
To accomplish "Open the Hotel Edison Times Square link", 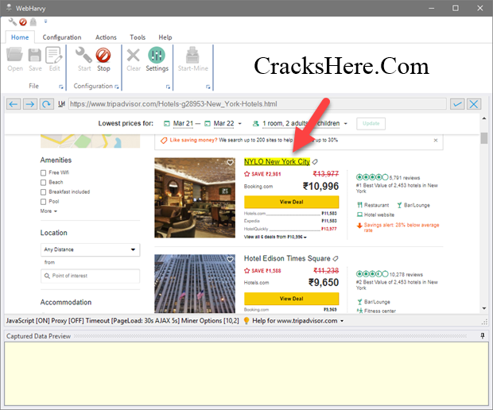I will 287,258.
